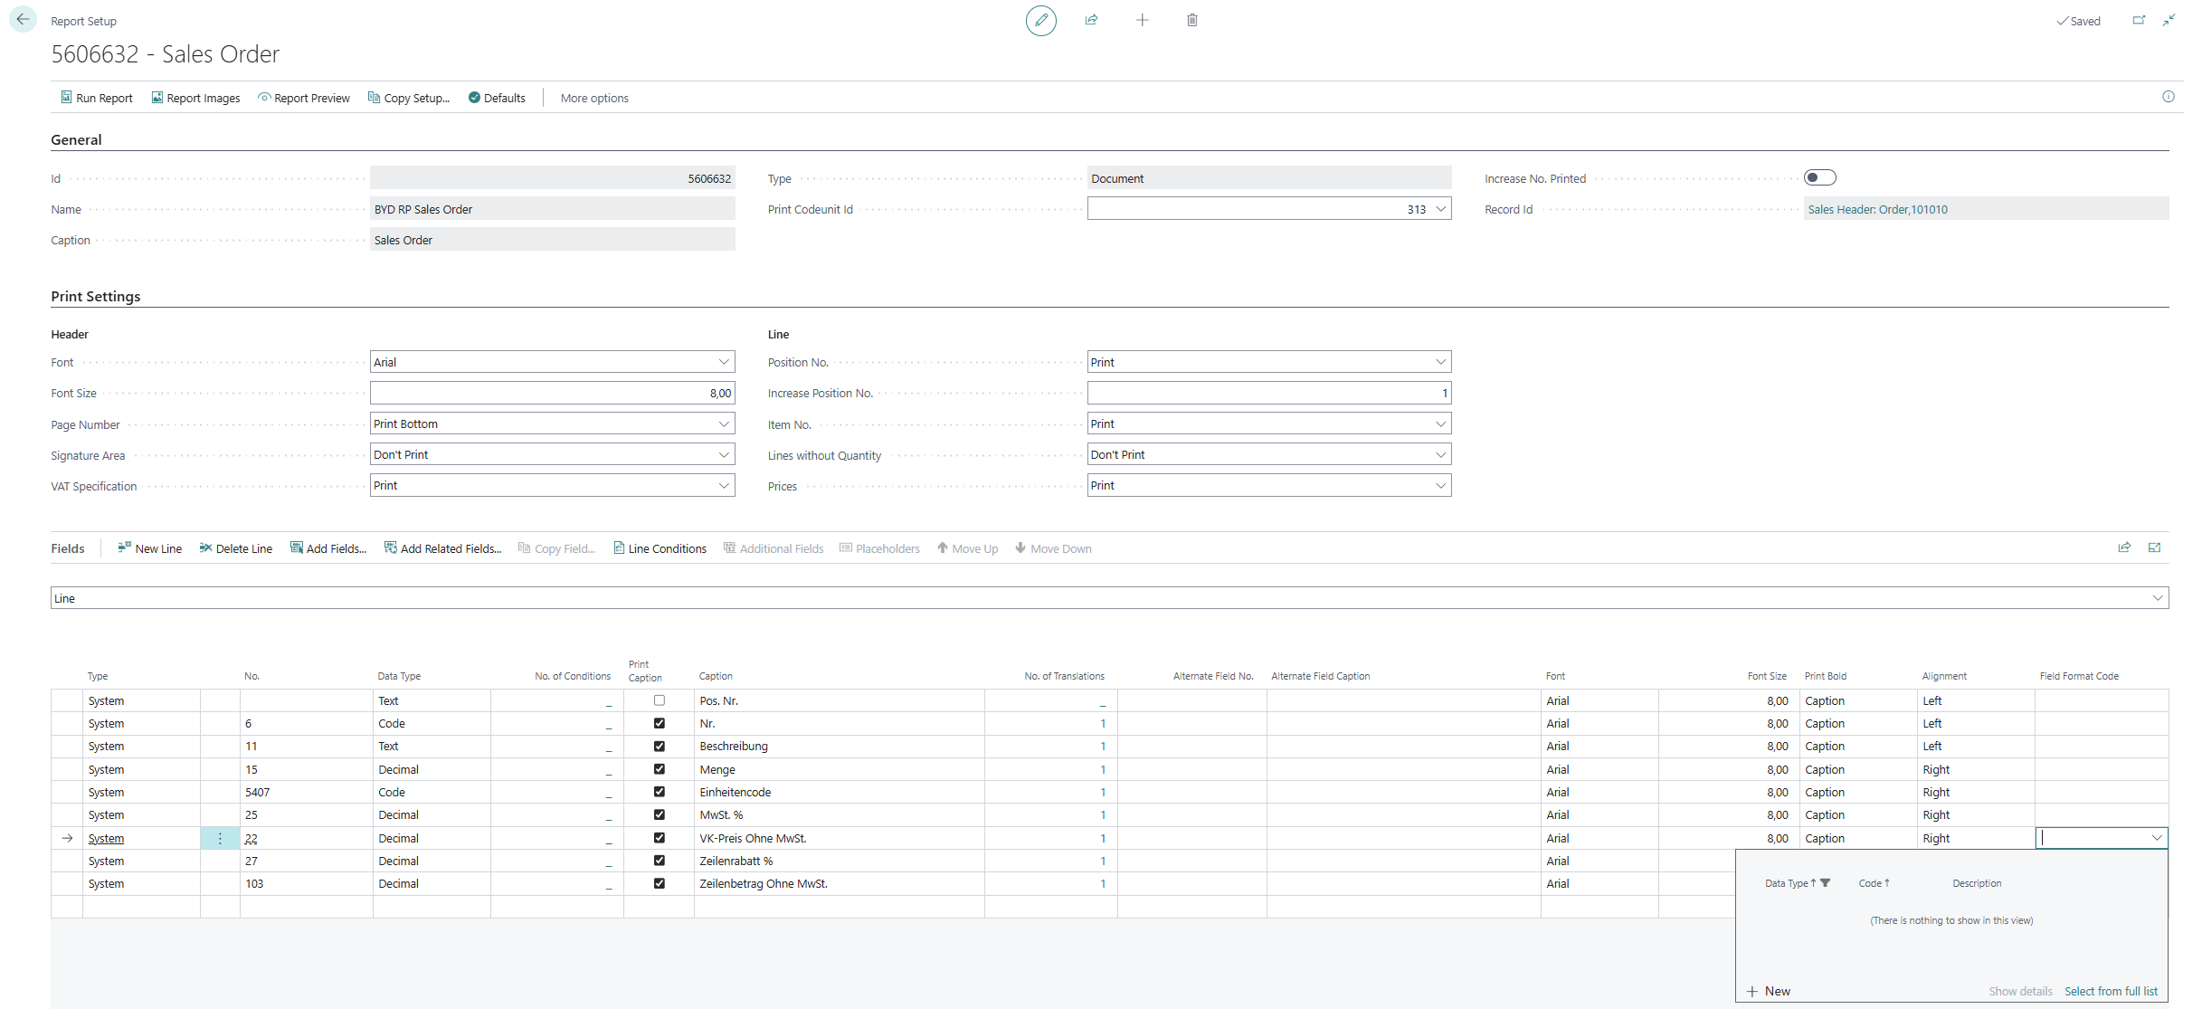Uncheck Print Caption for Beschreibung row

(659, 746)
